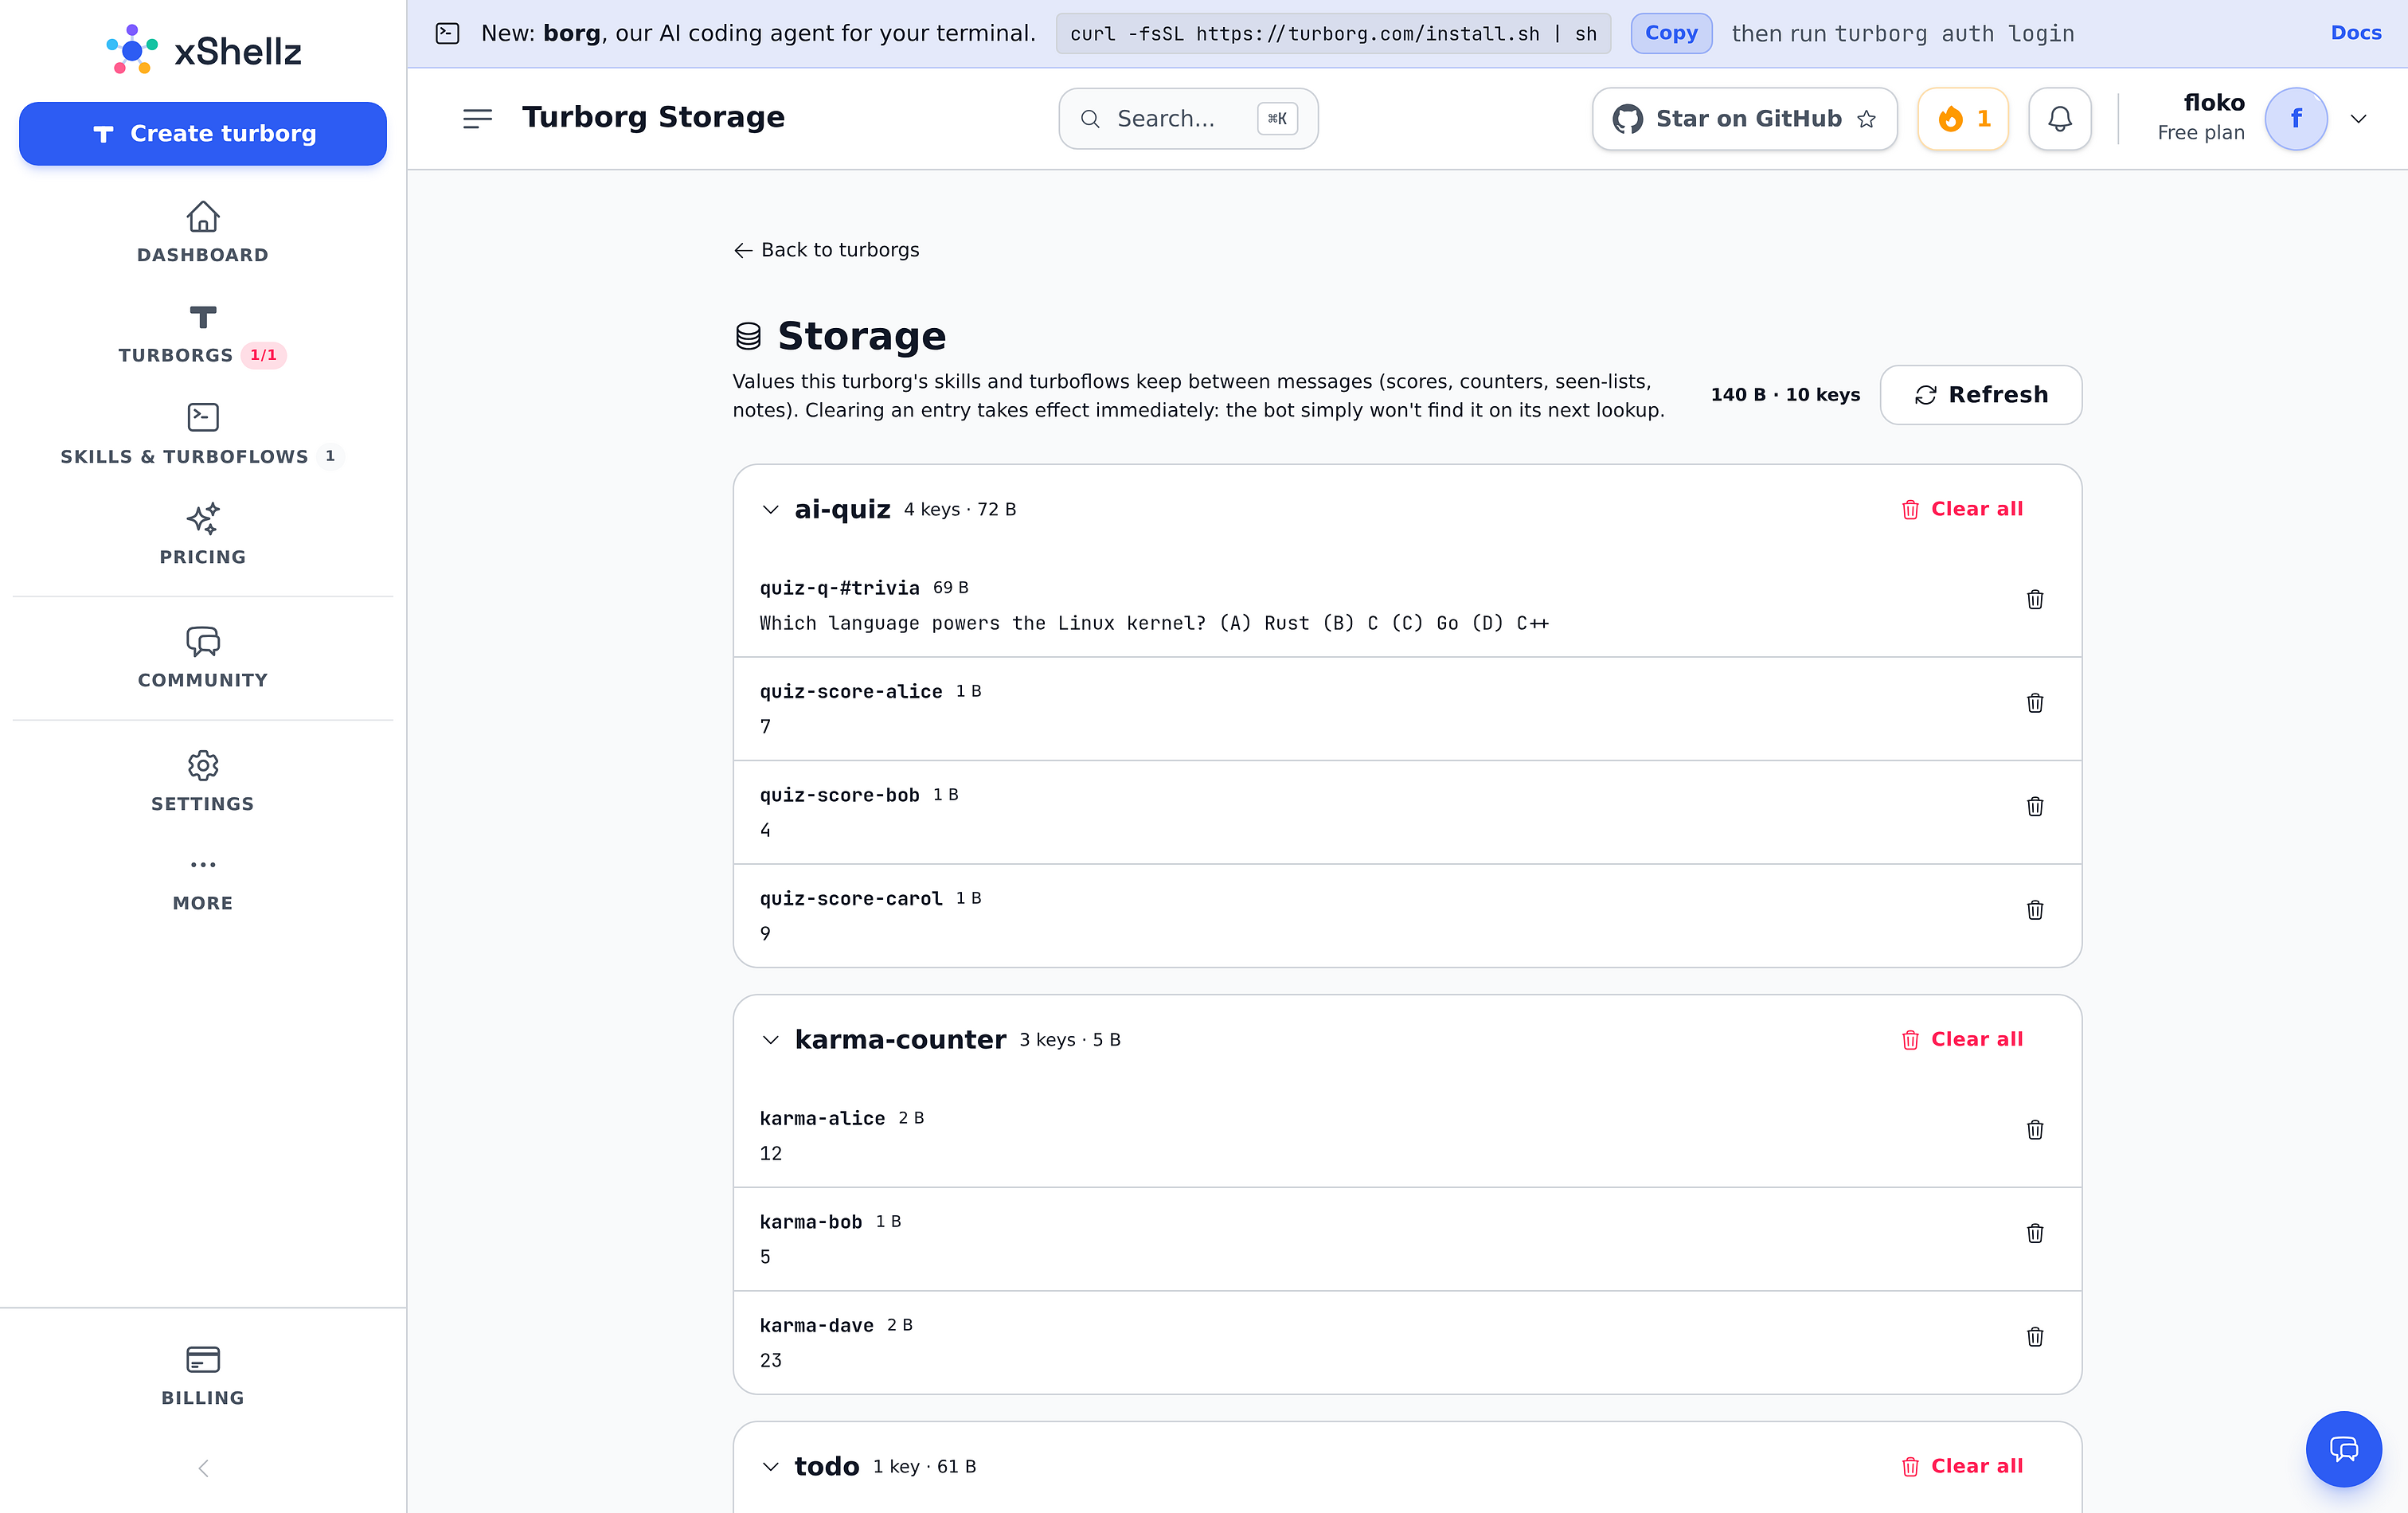Open the Billing page

tap(203, 1376)
